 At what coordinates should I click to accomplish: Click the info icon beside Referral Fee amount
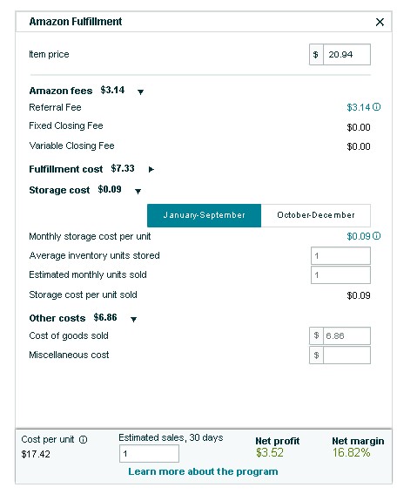point(377,107)
